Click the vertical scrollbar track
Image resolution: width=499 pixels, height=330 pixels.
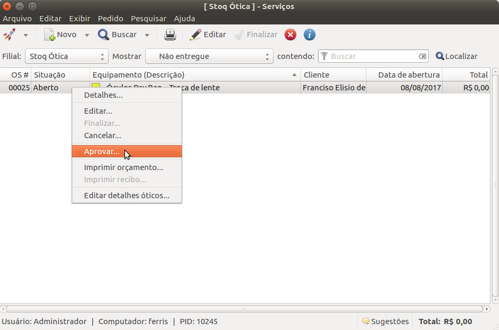point(495,185)
